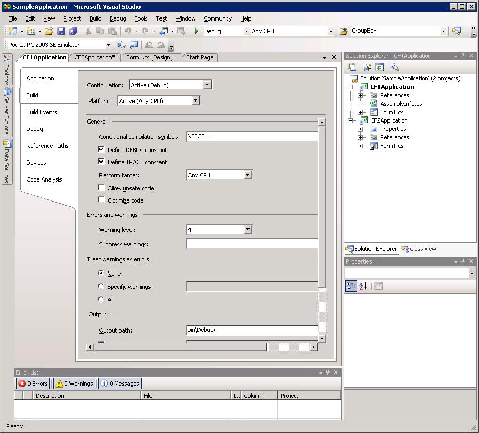Expand References node under CF2Application
This screenshot has height=433, width=479.
click(361, 137)
